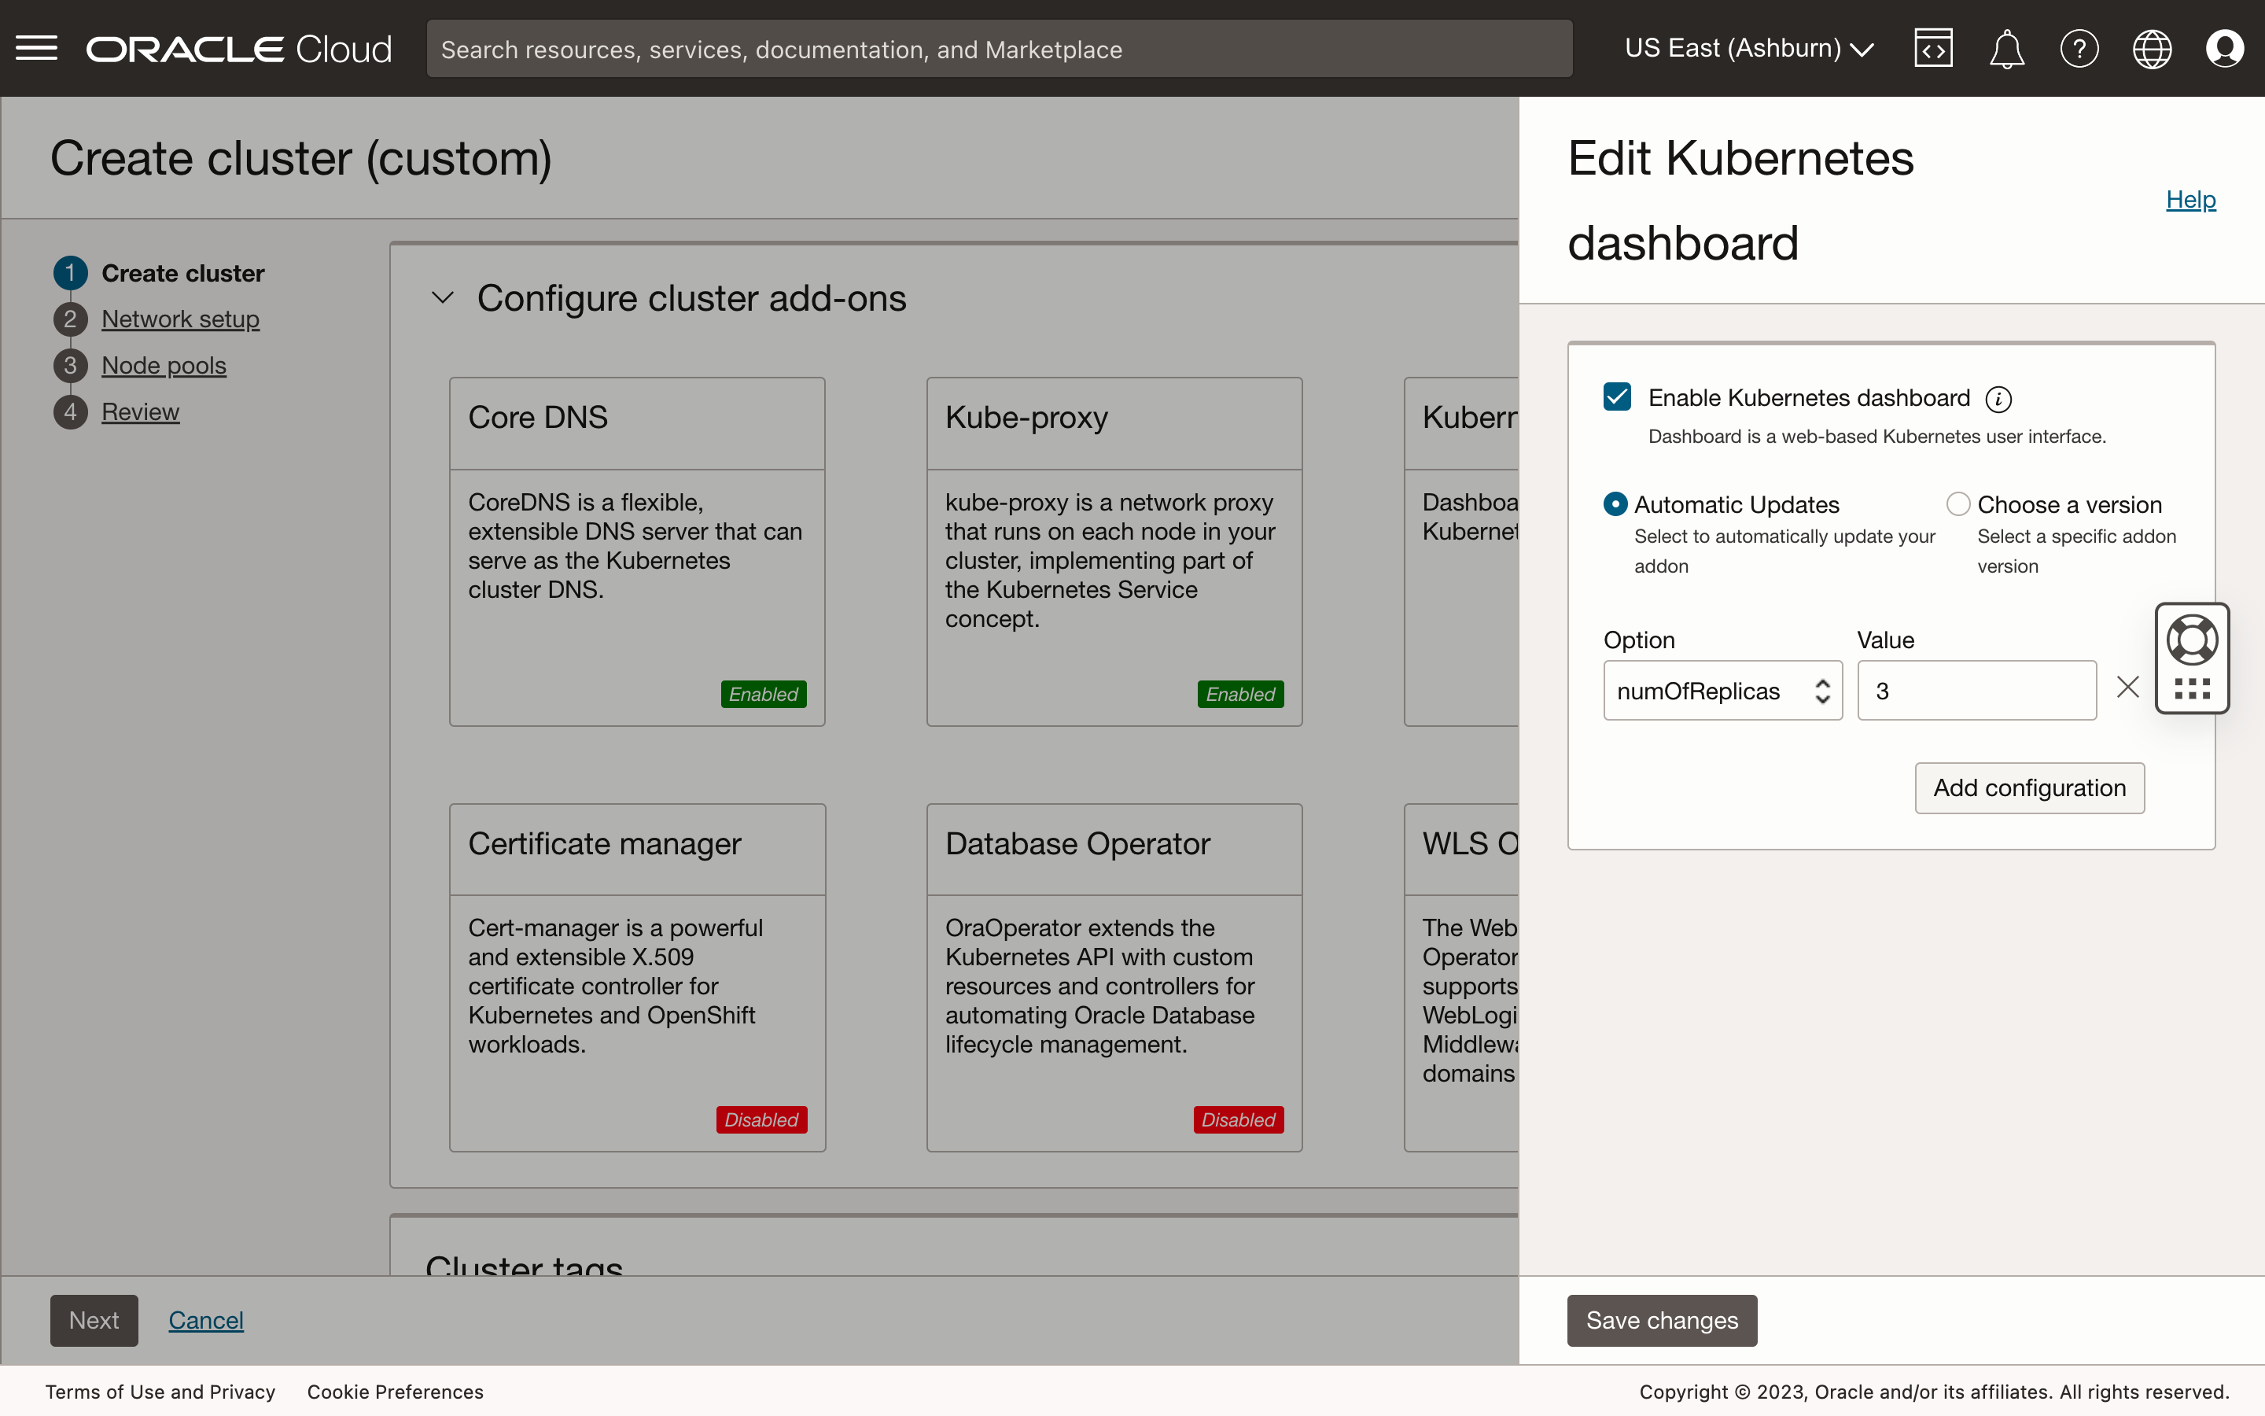Go to the Node pools step
This screenshot has height=1416, width=2265.
click(163, 365)
